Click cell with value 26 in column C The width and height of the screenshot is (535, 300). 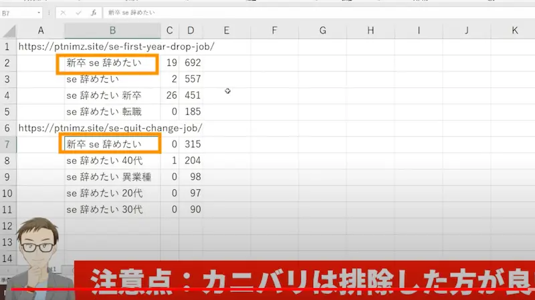pos(171,96)
